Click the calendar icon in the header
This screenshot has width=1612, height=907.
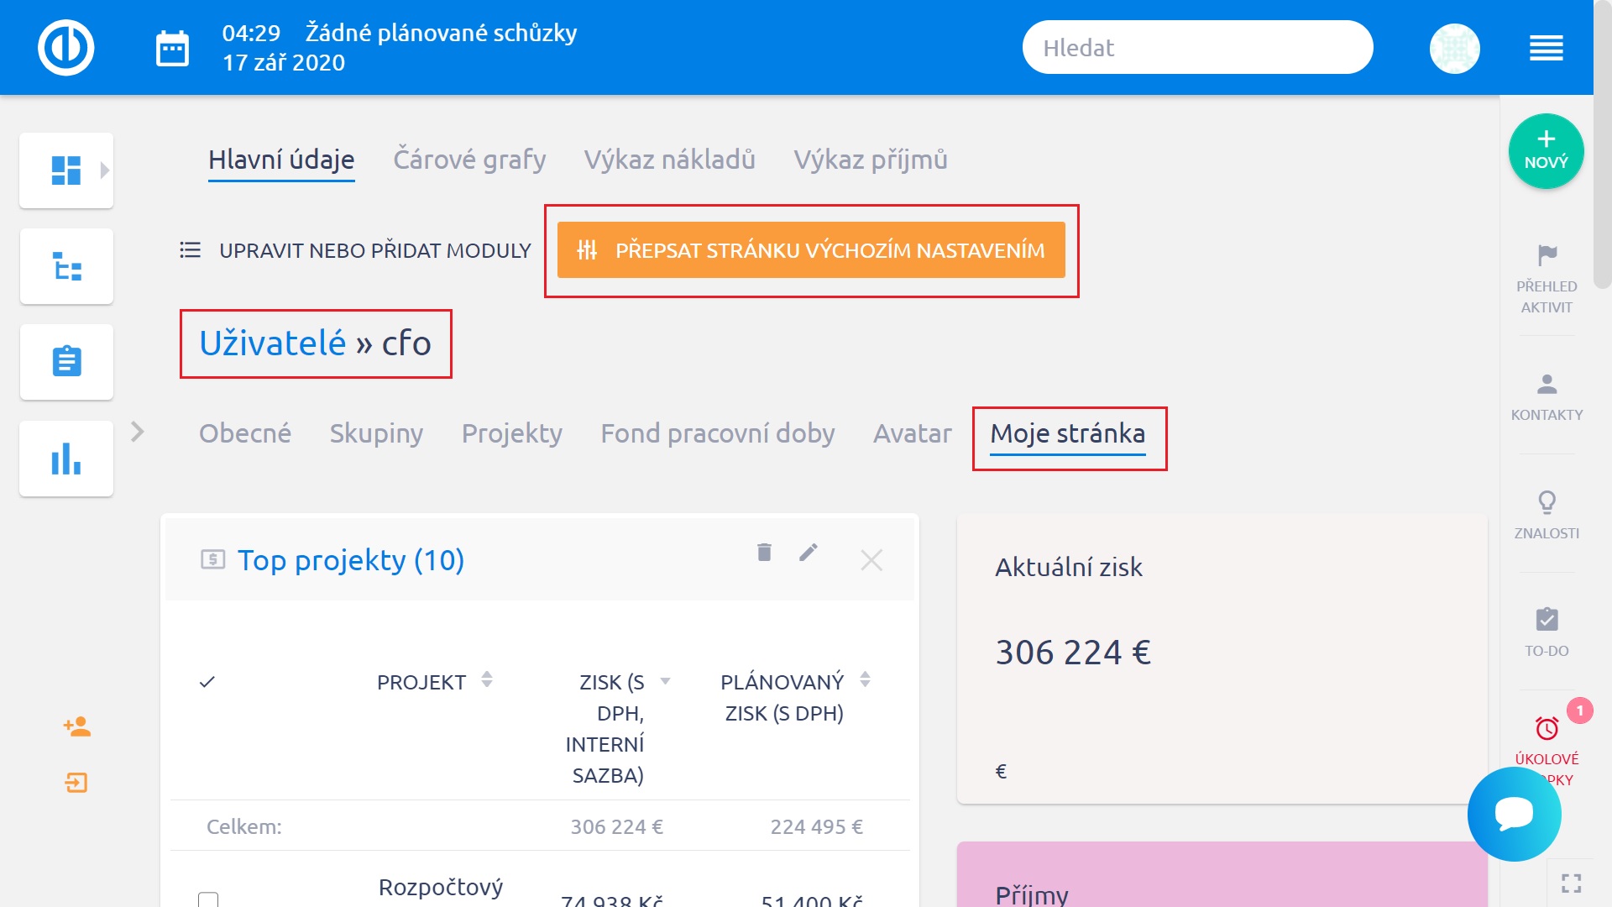pyautogui.click(x=172, y=49)
